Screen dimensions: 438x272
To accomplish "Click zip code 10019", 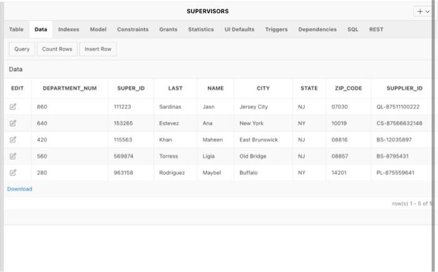I will click(x=339, y=123).
